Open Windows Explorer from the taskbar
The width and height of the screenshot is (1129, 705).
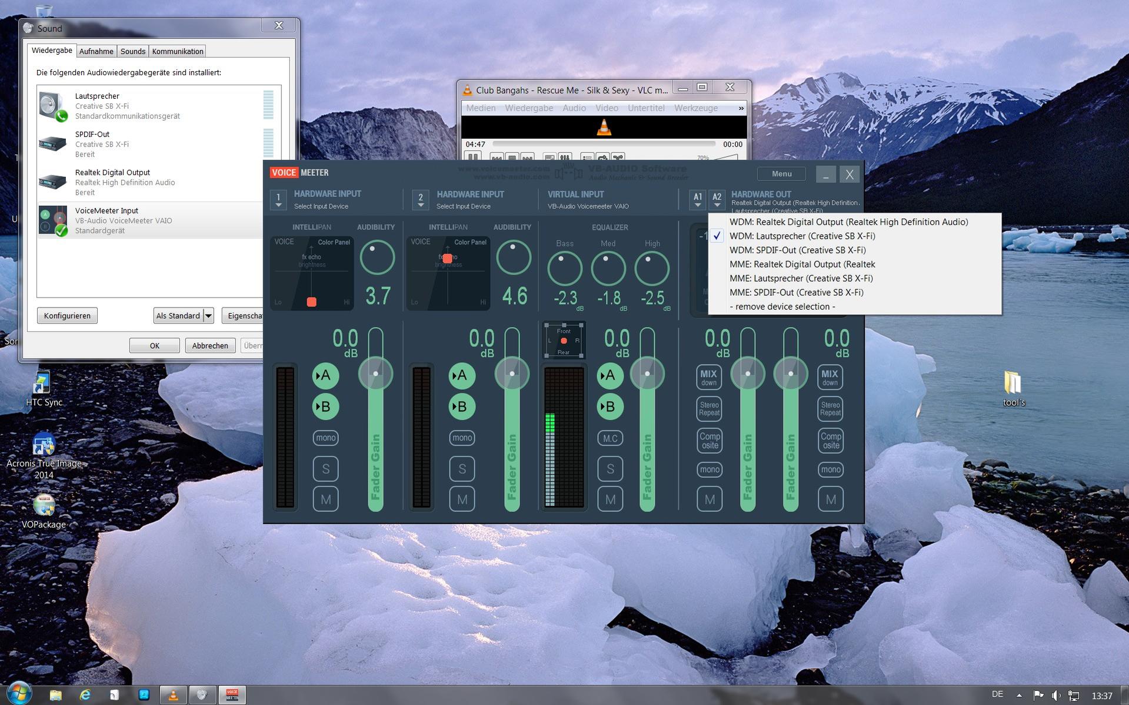[x=56, y=695]
